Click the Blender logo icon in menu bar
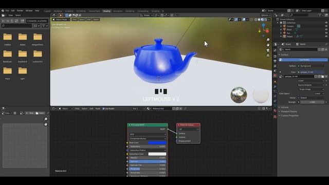The image size is (329, 185). click(3, 10)
